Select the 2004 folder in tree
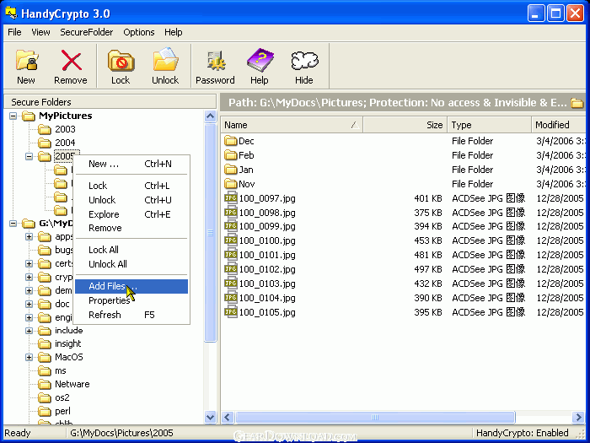This screenshot has width=590, height=443. tap(56, 143)
